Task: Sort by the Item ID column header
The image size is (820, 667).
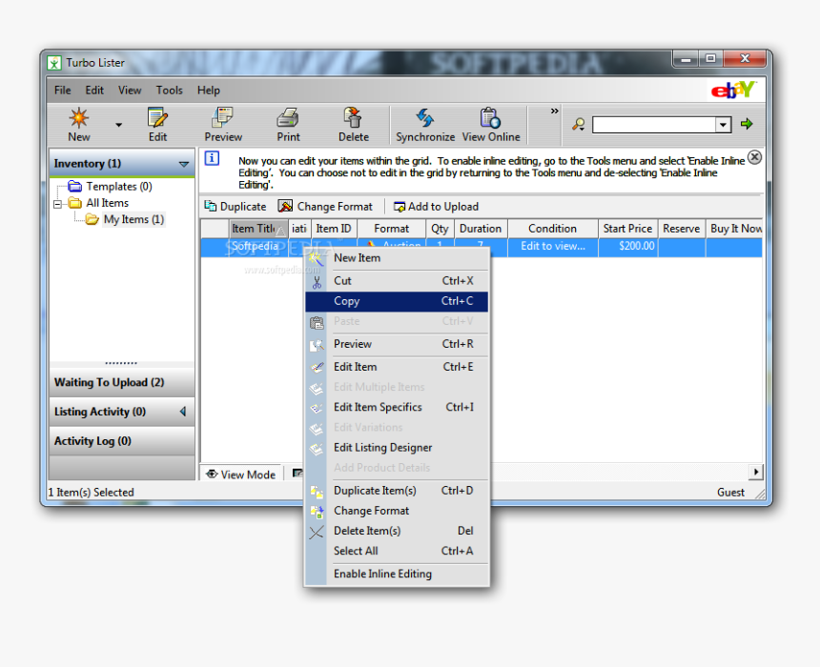Action: click(x=334, y=229)
